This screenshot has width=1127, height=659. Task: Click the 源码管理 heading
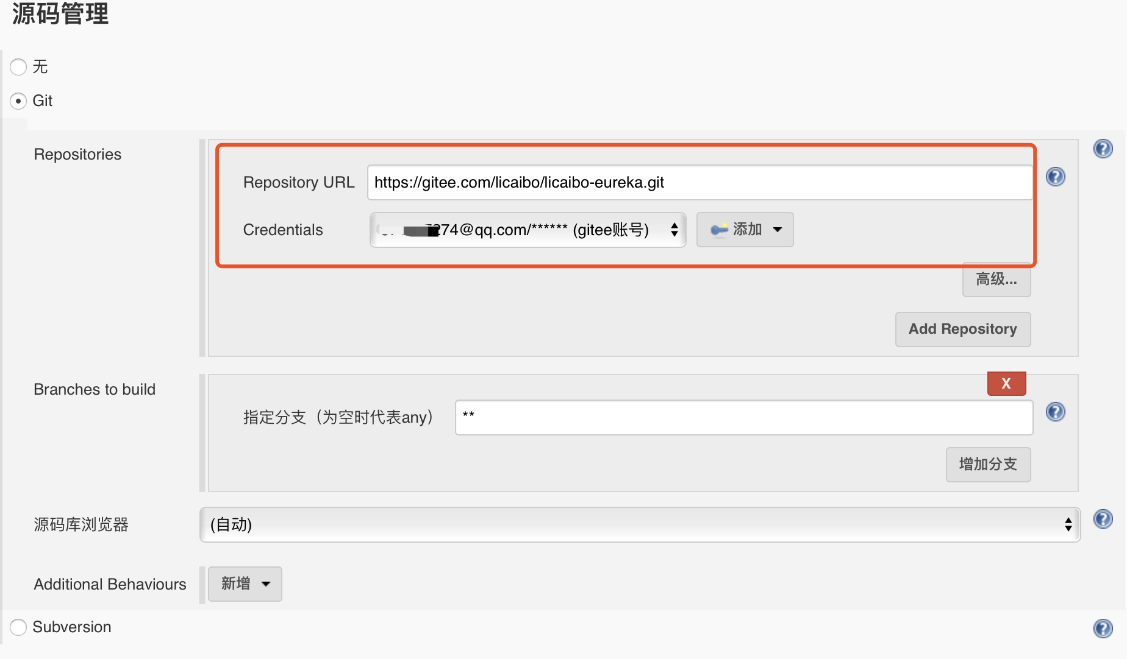[x=60, y=13]
